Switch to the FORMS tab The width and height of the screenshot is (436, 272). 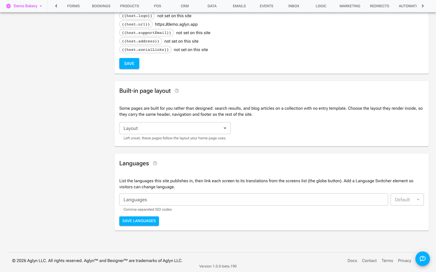click(x=74, y=6)
